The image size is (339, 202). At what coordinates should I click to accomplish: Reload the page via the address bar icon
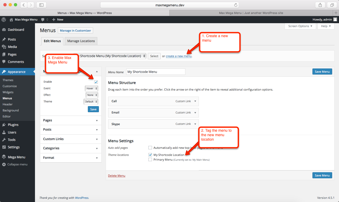coord(236,5)
